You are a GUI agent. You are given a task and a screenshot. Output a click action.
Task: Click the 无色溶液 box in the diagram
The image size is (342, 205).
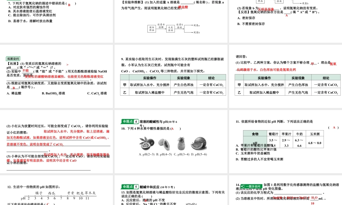pyautogui.click(x=170, y=28)
